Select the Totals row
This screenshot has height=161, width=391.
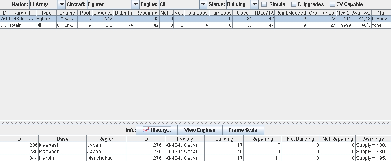(x=196, y=25)
